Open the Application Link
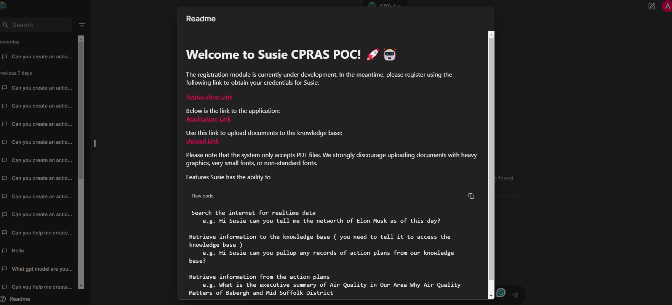672x305 pixels. click(208, 119)
